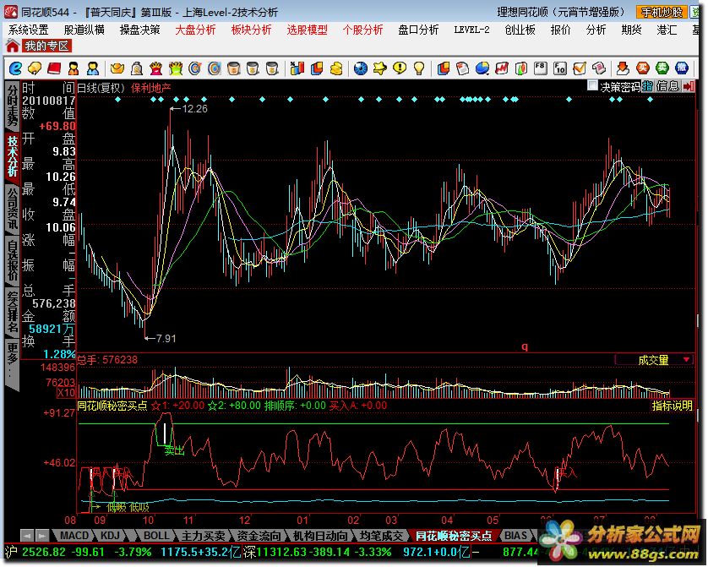Click the green crown hand icon

(x=176, y=68)
